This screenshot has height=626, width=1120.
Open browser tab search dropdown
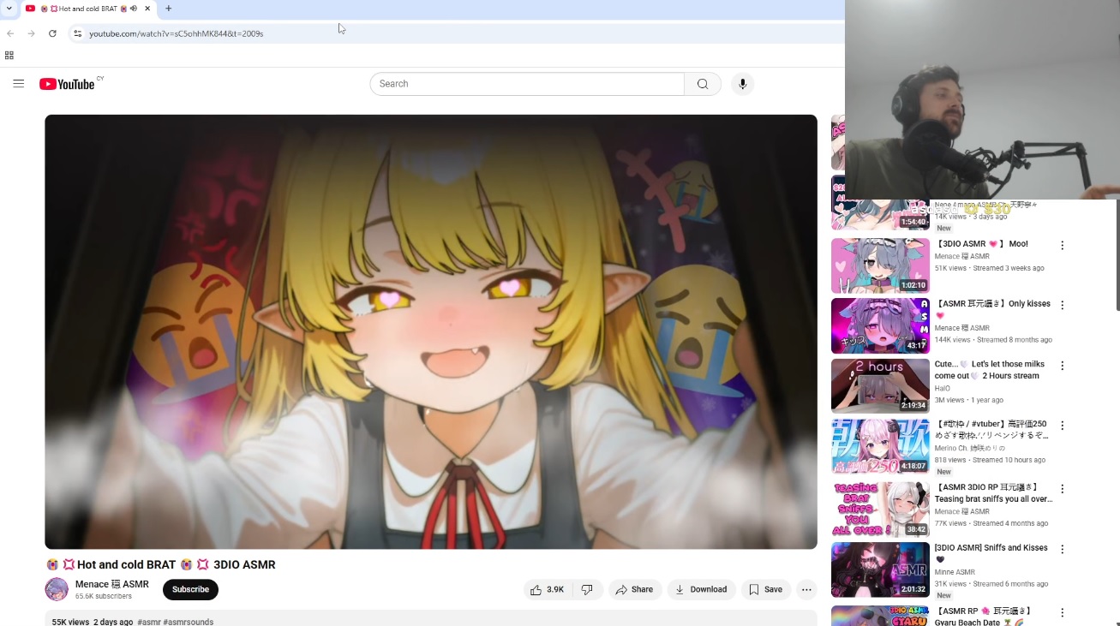click(x=9, y=9)
